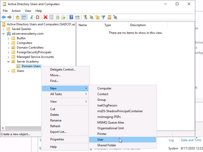
Task: Click the blue Help question mark icon
Action: [71, 17]
